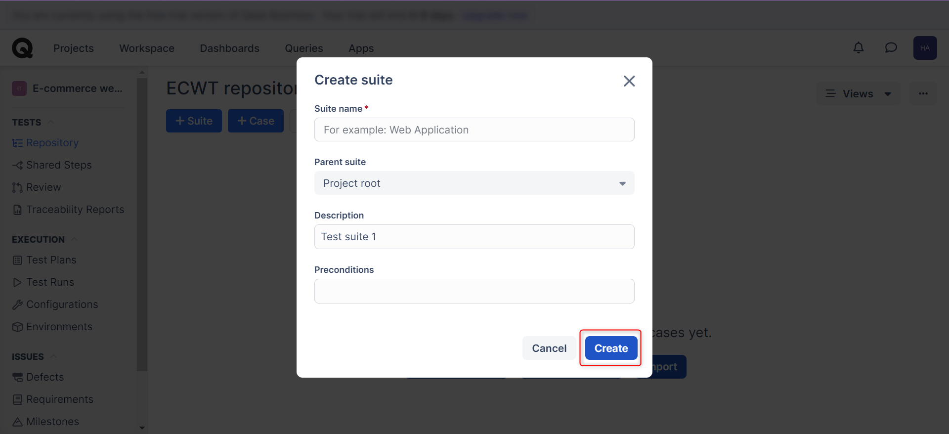949x434 pixels.
Task: Open the three-dot more options menu
Action: [923, 94]
